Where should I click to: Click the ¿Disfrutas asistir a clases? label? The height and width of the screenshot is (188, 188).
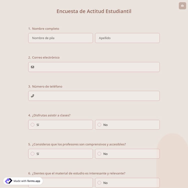tap(51, 115)
